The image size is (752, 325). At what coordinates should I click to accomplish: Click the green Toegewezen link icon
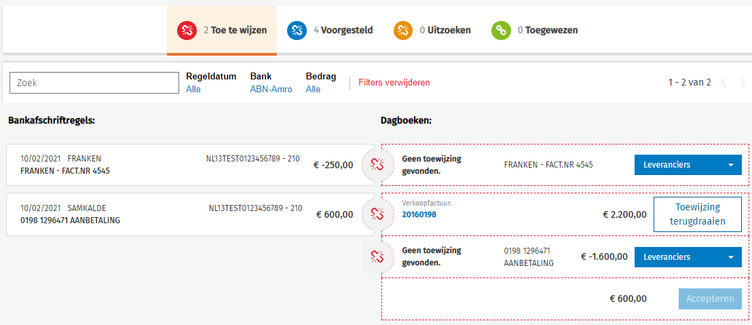tap(501, 30)
